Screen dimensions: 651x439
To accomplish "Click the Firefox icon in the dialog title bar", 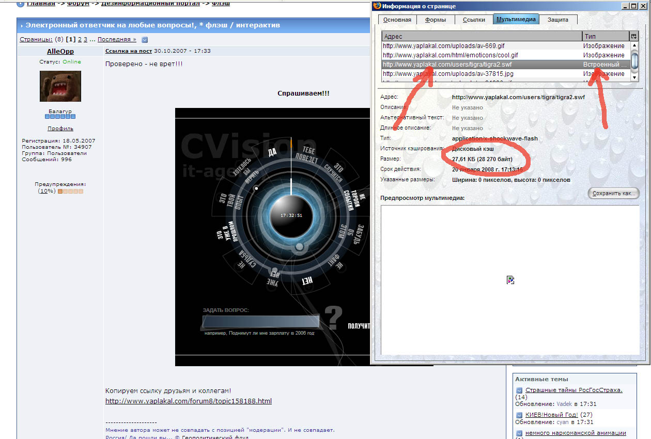I will pyautogui.click(x=377, y=6).
